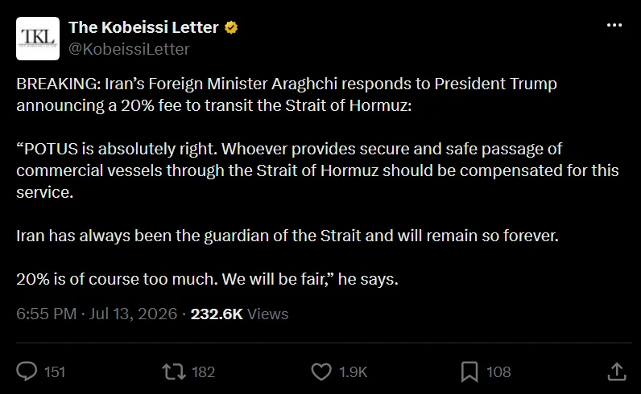Click the gold verified badge
Screen dimensions: 641x394
(231, 28)
